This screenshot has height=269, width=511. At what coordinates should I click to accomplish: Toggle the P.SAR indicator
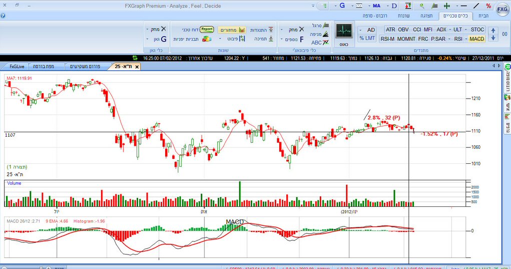point(438,39)
